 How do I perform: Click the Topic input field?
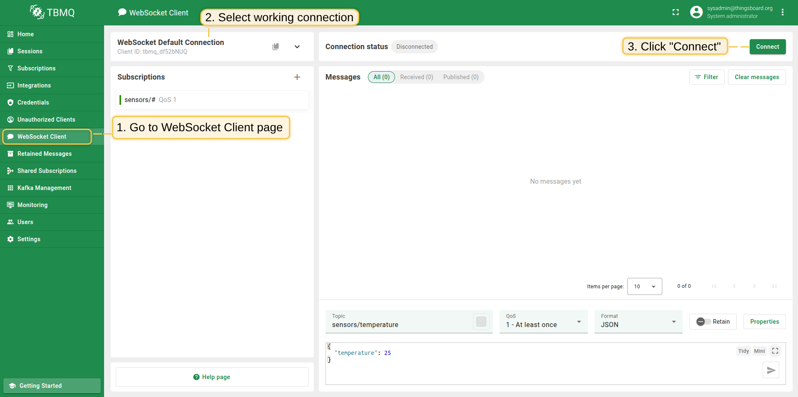[x=400, y=325]
